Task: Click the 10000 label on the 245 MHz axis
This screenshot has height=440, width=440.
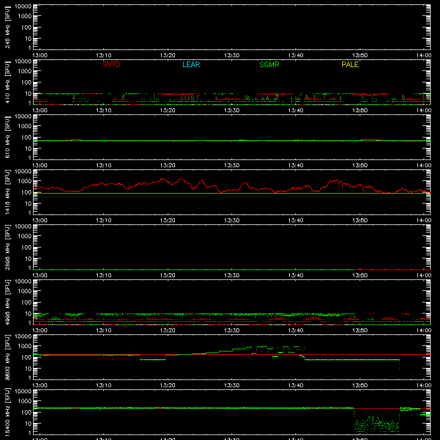Action: pyautogui.click(x=23, y=7)
